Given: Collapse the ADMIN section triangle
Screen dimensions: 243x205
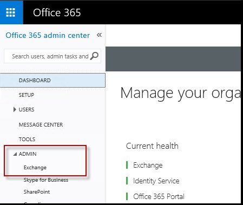Looking at the screenshot, I should pos(15,154).
